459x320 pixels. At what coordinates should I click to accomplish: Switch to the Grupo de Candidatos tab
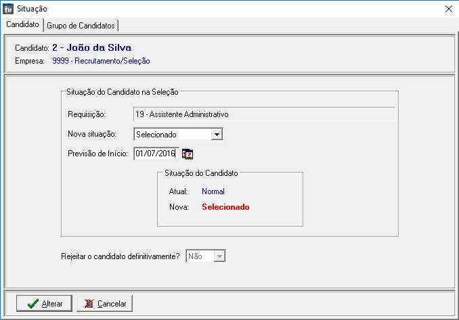pos(81,25)
